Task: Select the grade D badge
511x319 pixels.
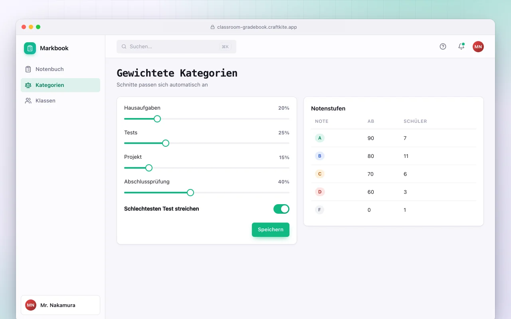Action: [320, 192]
